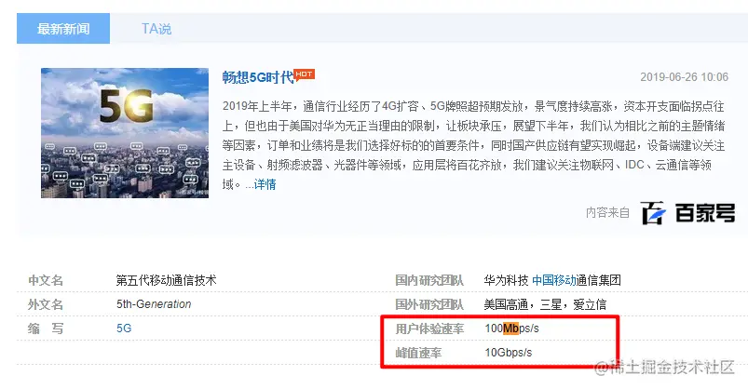Open the 5G abbreviation link
This screenshot has height=389, width=748.
pos(124,329)
